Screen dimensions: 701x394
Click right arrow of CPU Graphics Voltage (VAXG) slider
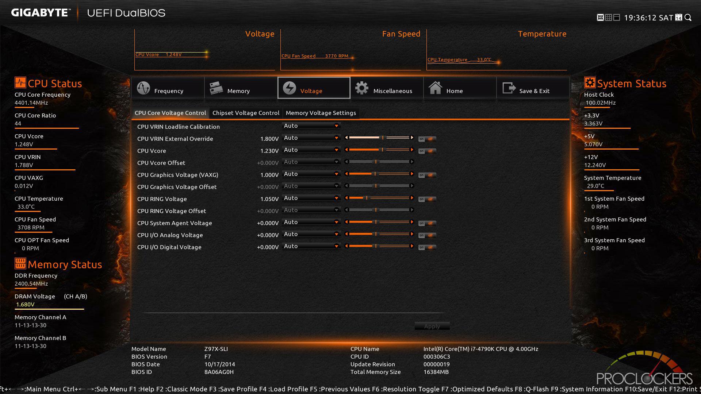(x=412, y=174)
